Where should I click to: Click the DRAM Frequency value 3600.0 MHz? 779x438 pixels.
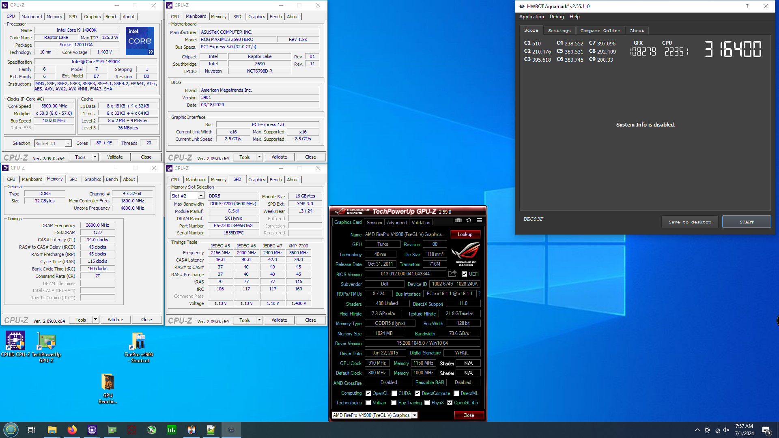(97, 225)
